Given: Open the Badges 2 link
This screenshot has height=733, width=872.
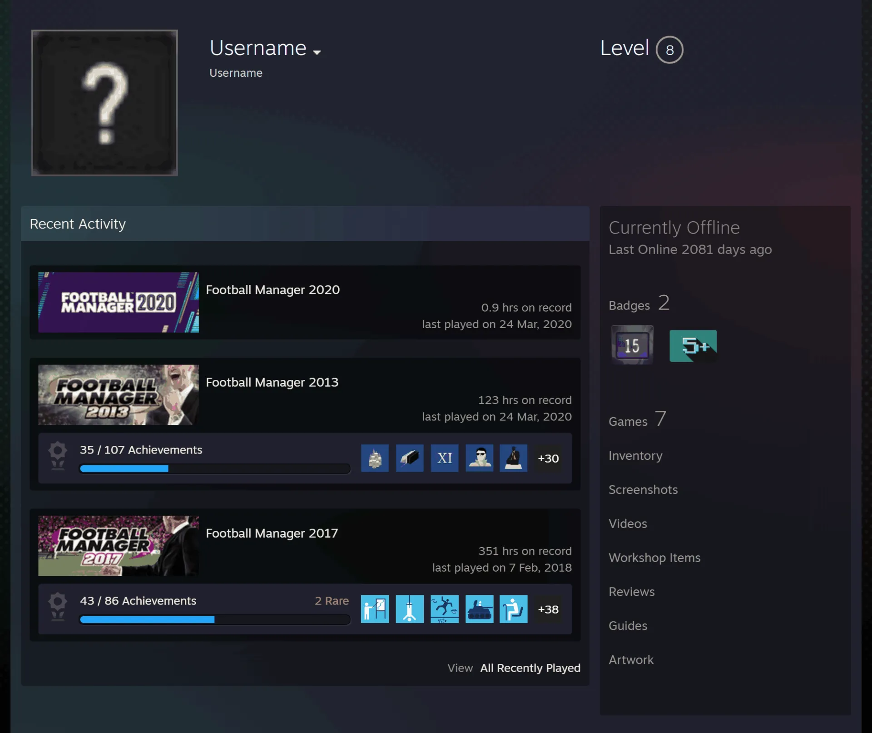Looking at the screenshot, I should pos(639,304).
